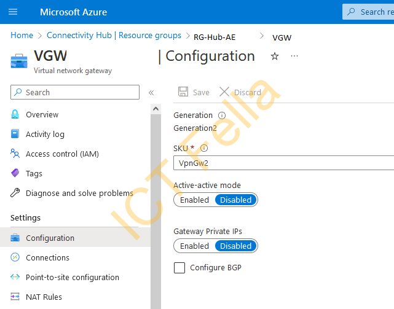Click the Overview menu icon
394x309 pixels.
click(15, 114)
